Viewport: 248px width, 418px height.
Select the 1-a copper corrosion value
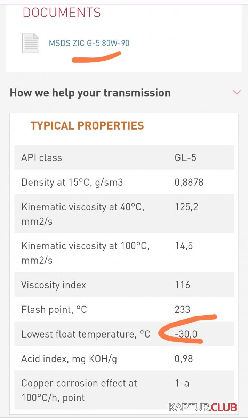coord(182,383)
